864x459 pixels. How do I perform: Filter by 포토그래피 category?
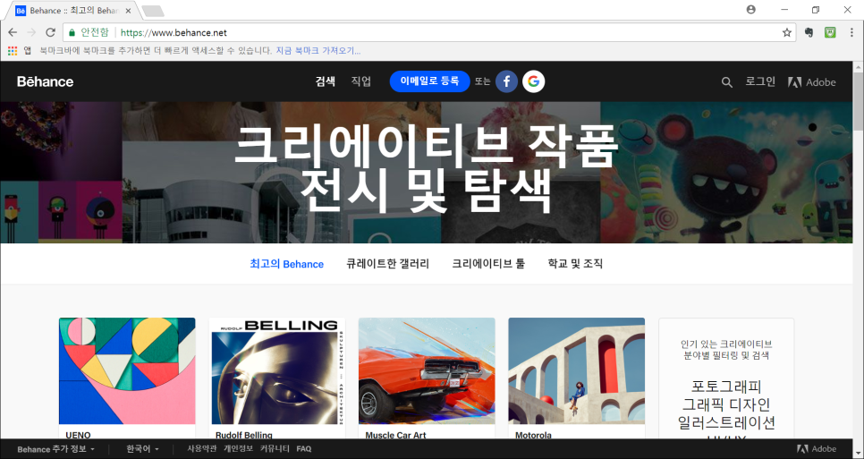[x=726, y=386]
